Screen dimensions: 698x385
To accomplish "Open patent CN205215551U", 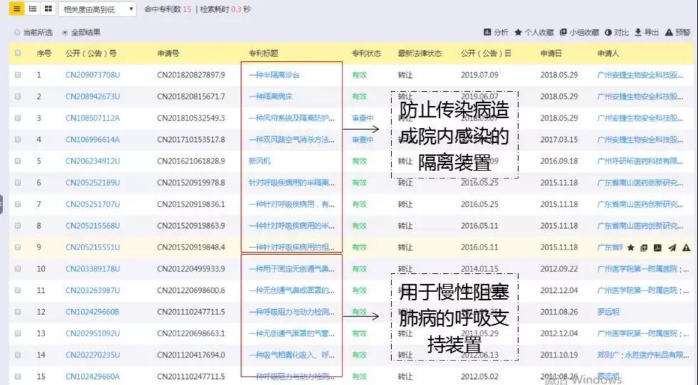I will tap(93, 247).
